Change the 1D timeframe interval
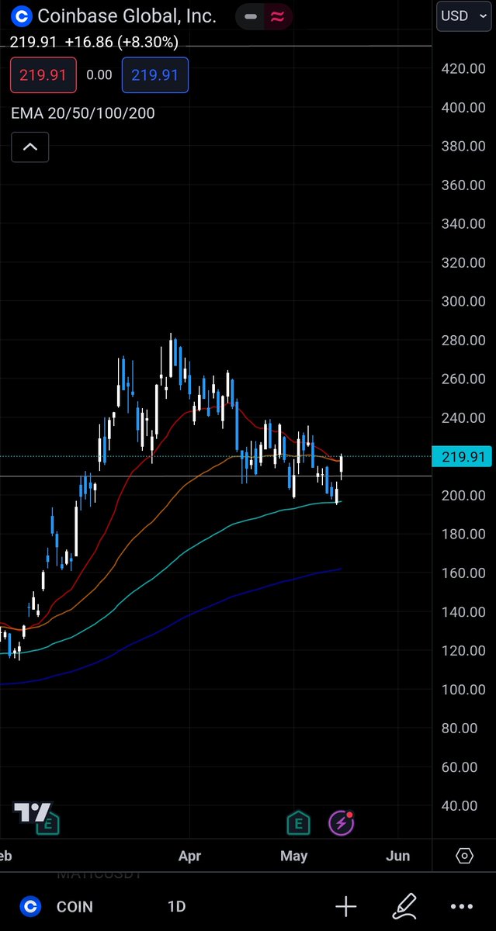This screenshot has width=496, height=931. click(x=176, y=906)
